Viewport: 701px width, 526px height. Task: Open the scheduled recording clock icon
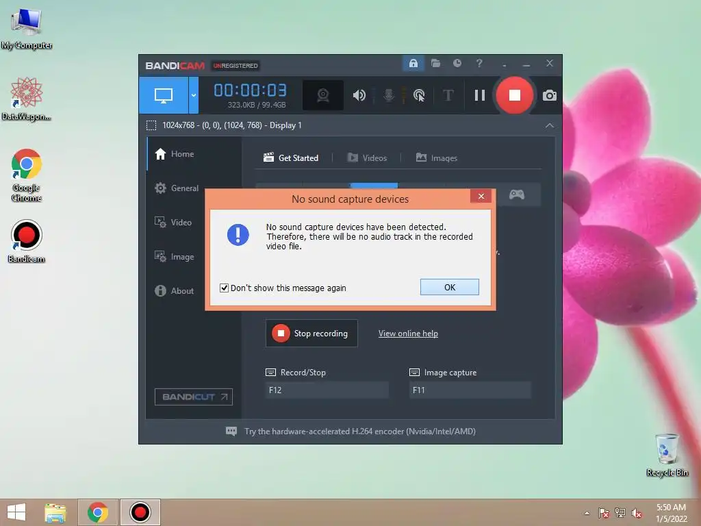click(x=457, y=63)
